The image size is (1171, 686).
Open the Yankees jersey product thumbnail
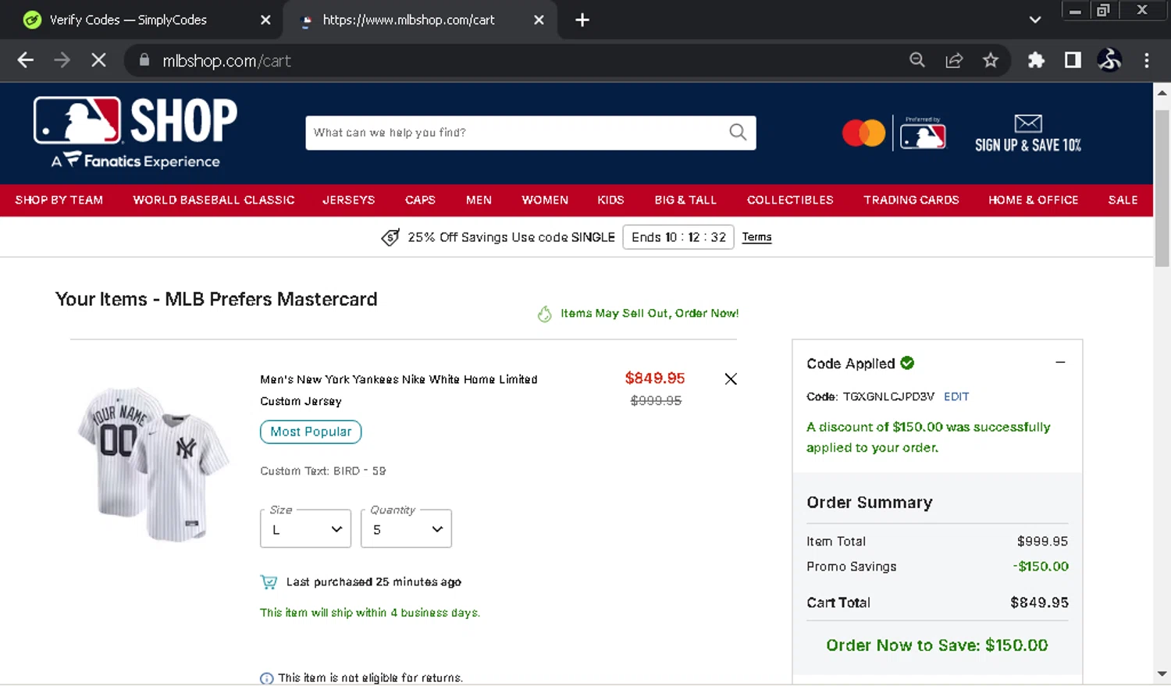point(154,464)
